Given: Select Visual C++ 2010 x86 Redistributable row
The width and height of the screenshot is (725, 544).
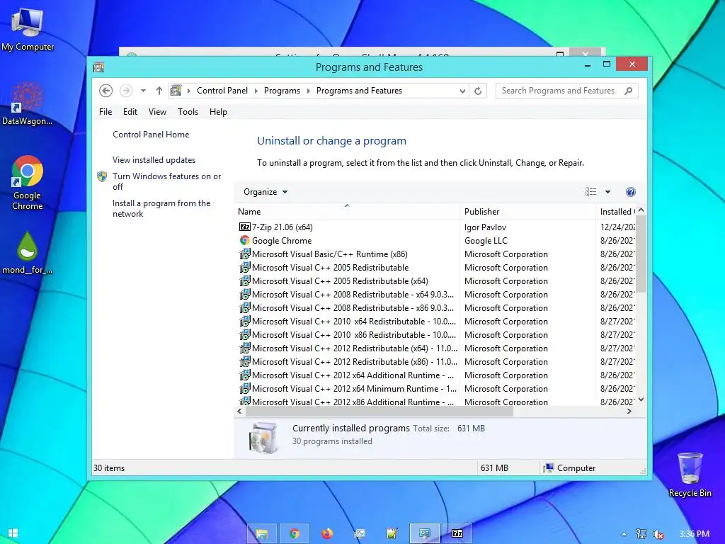Looking at the screenshot, I should pos(436,334).
